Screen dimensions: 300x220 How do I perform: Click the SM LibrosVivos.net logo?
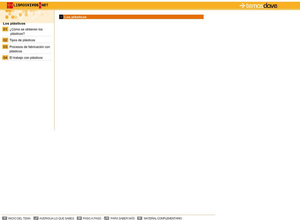27,5
